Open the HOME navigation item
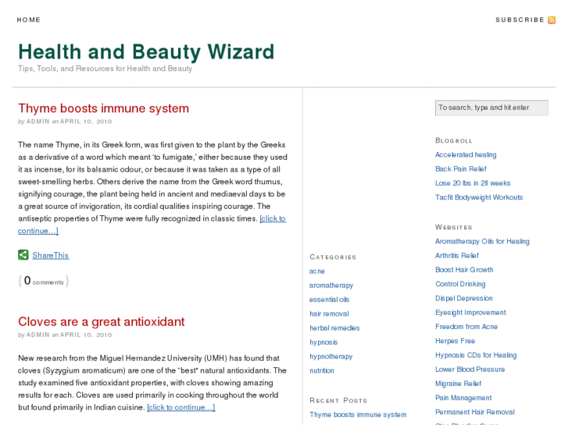 click(29, 20)
